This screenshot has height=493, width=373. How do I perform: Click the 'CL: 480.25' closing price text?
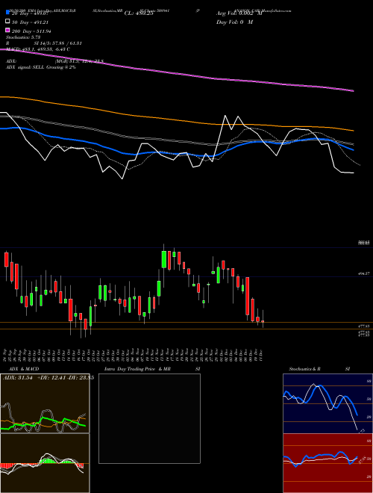pyautogui.click(x=139, y=13)
